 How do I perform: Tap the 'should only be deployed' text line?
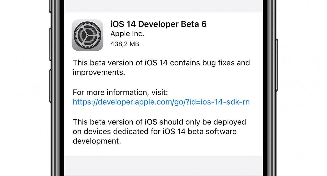[x=203, y=122]
